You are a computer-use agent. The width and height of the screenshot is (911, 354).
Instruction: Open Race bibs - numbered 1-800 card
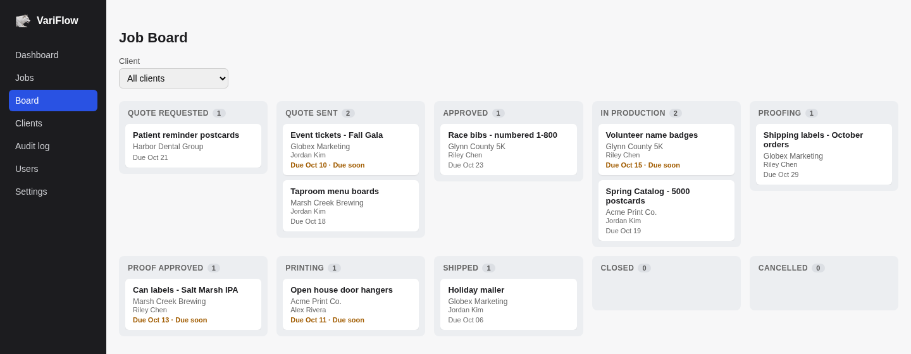click(509, 149)
